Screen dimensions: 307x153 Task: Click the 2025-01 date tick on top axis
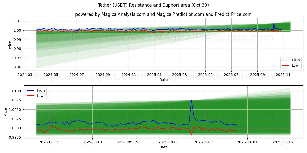154,75
